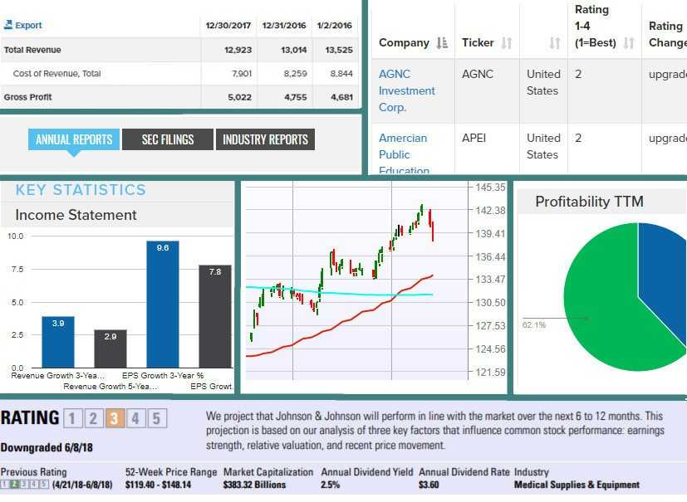
Task: Click the KEY STATISTICS heading
Action: (81, 189)
